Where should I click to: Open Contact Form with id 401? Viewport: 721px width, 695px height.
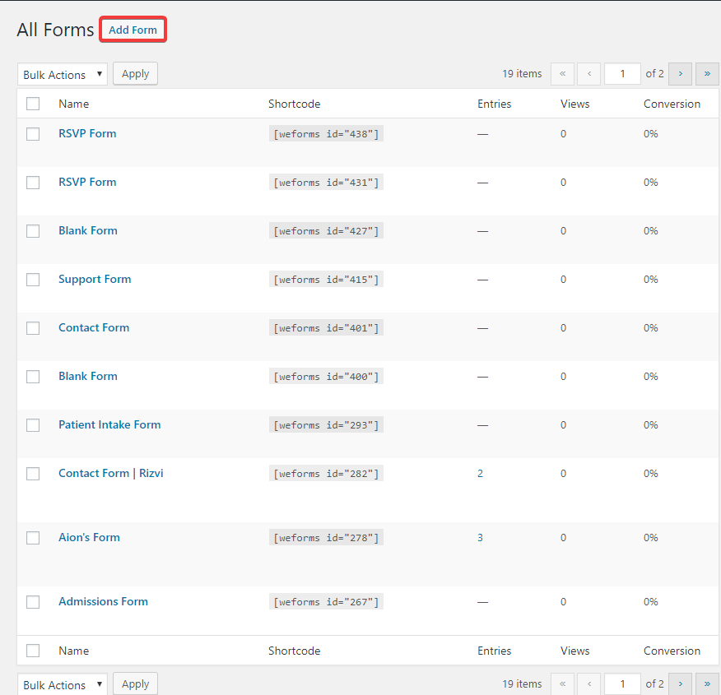coord(94,327)
